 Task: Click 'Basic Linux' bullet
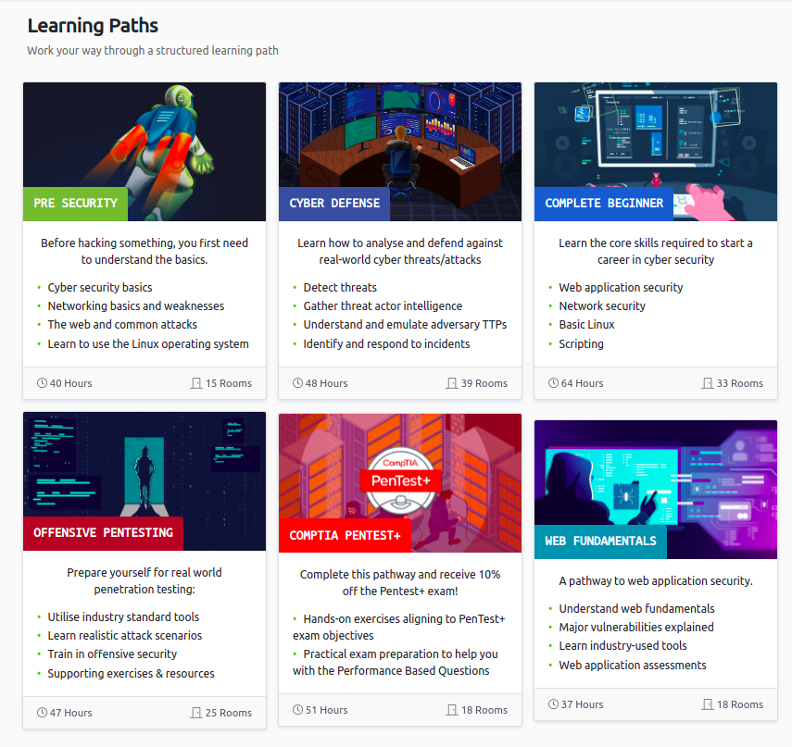586,325
